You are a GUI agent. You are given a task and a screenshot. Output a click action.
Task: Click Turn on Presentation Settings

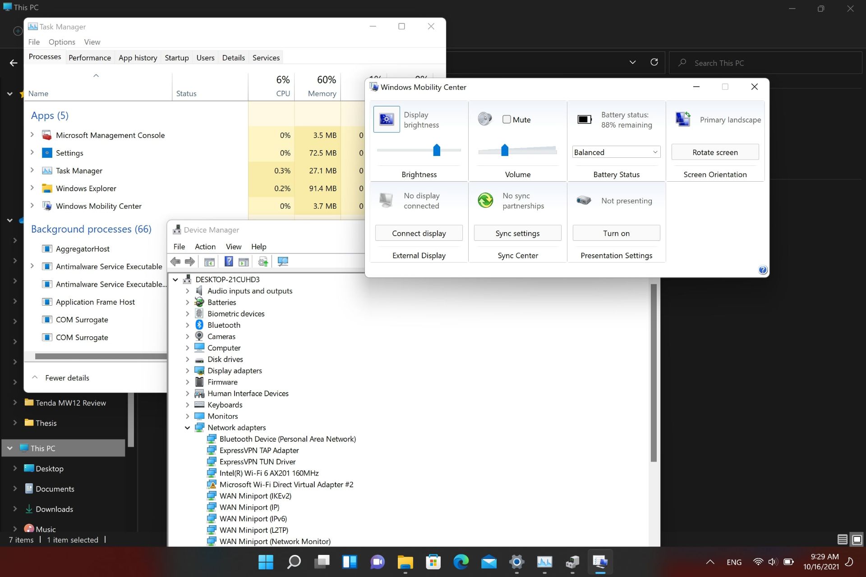coord(615,233)
